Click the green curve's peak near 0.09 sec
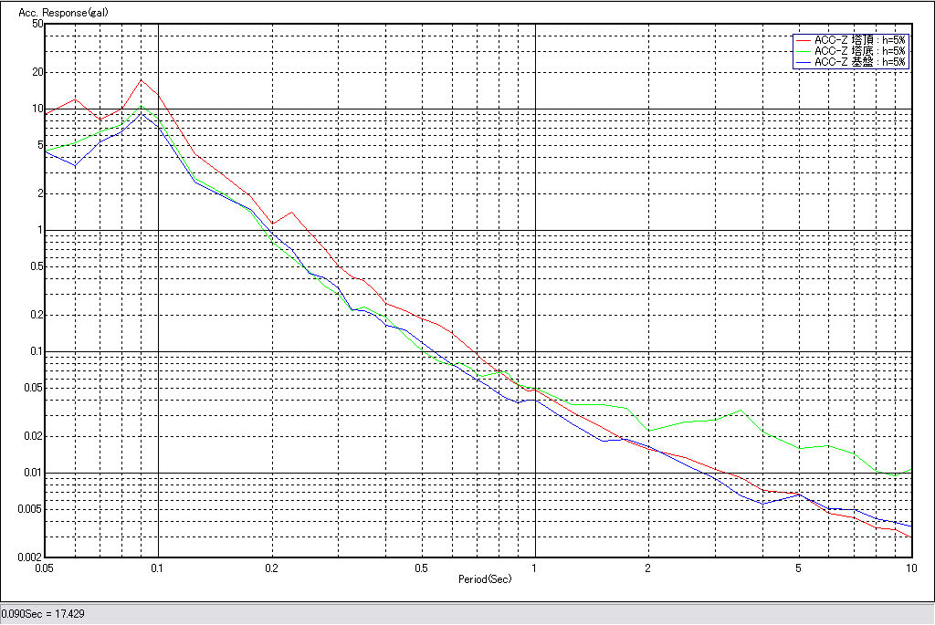Screen dimensions: 935x625 pyautogui.click(x=142, y=106)
